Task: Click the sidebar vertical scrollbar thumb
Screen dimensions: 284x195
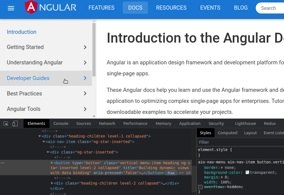Action: [94, 50]
